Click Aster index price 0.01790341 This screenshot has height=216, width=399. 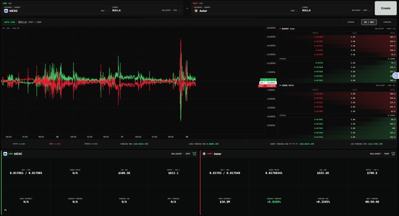(274, 173)
